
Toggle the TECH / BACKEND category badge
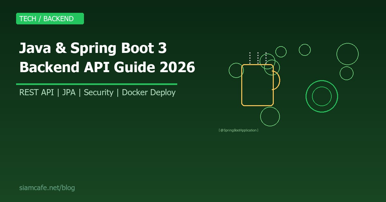50,19
